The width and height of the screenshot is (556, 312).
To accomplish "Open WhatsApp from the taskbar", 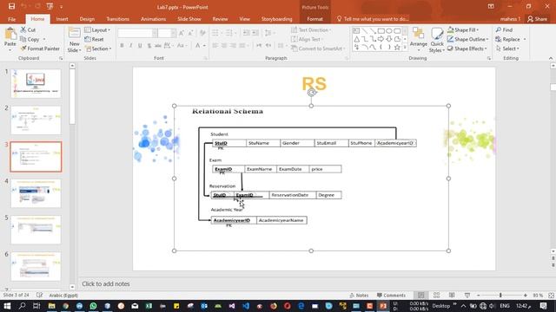I will point(93,306).
